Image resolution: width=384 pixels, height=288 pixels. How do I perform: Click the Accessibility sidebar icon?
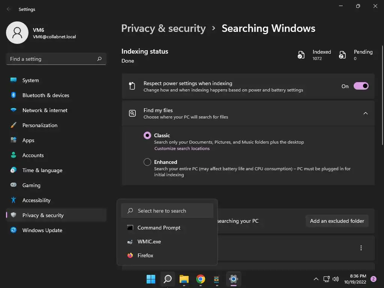pos(13,200)
